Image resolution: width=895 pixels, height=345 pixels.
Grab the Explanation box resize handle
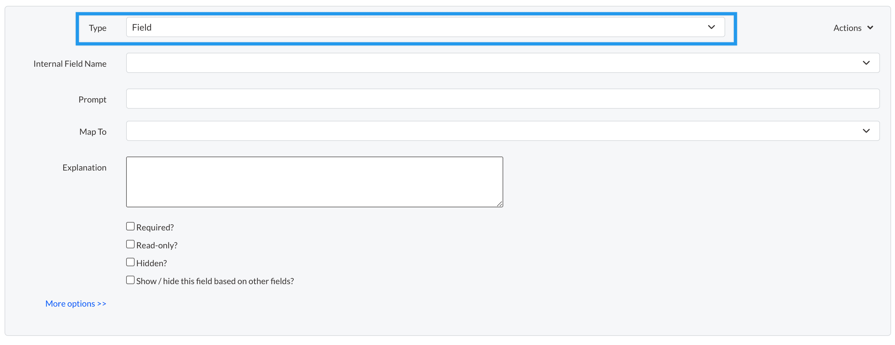[x=500, y=204]
